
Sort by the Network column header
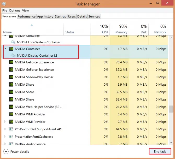click(x=158, y=29)
